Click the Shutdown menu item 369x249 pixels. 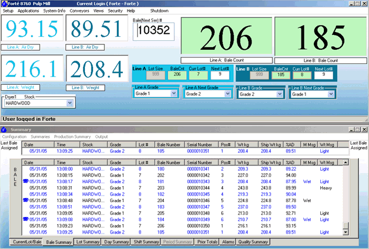[160, 11]
